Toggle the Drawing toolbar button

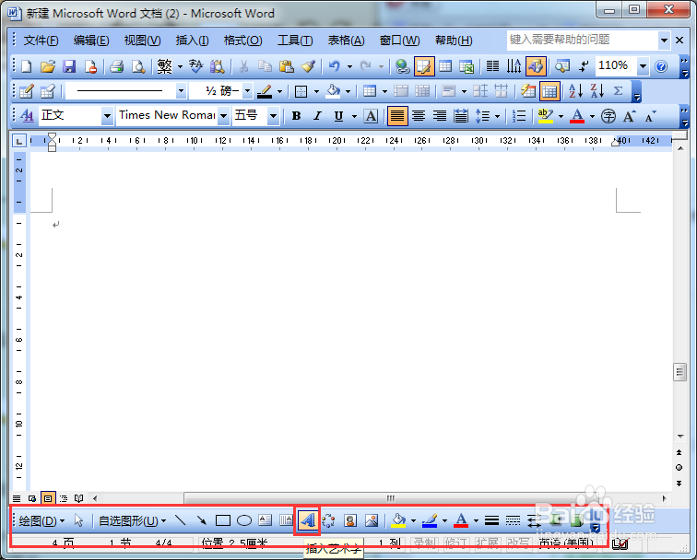click(x=536, y=66)
